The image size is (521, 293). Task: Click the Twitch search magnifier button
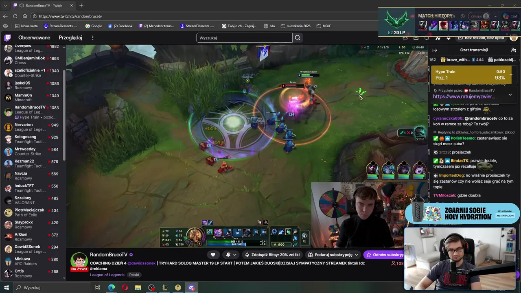[x=298, y=38]
